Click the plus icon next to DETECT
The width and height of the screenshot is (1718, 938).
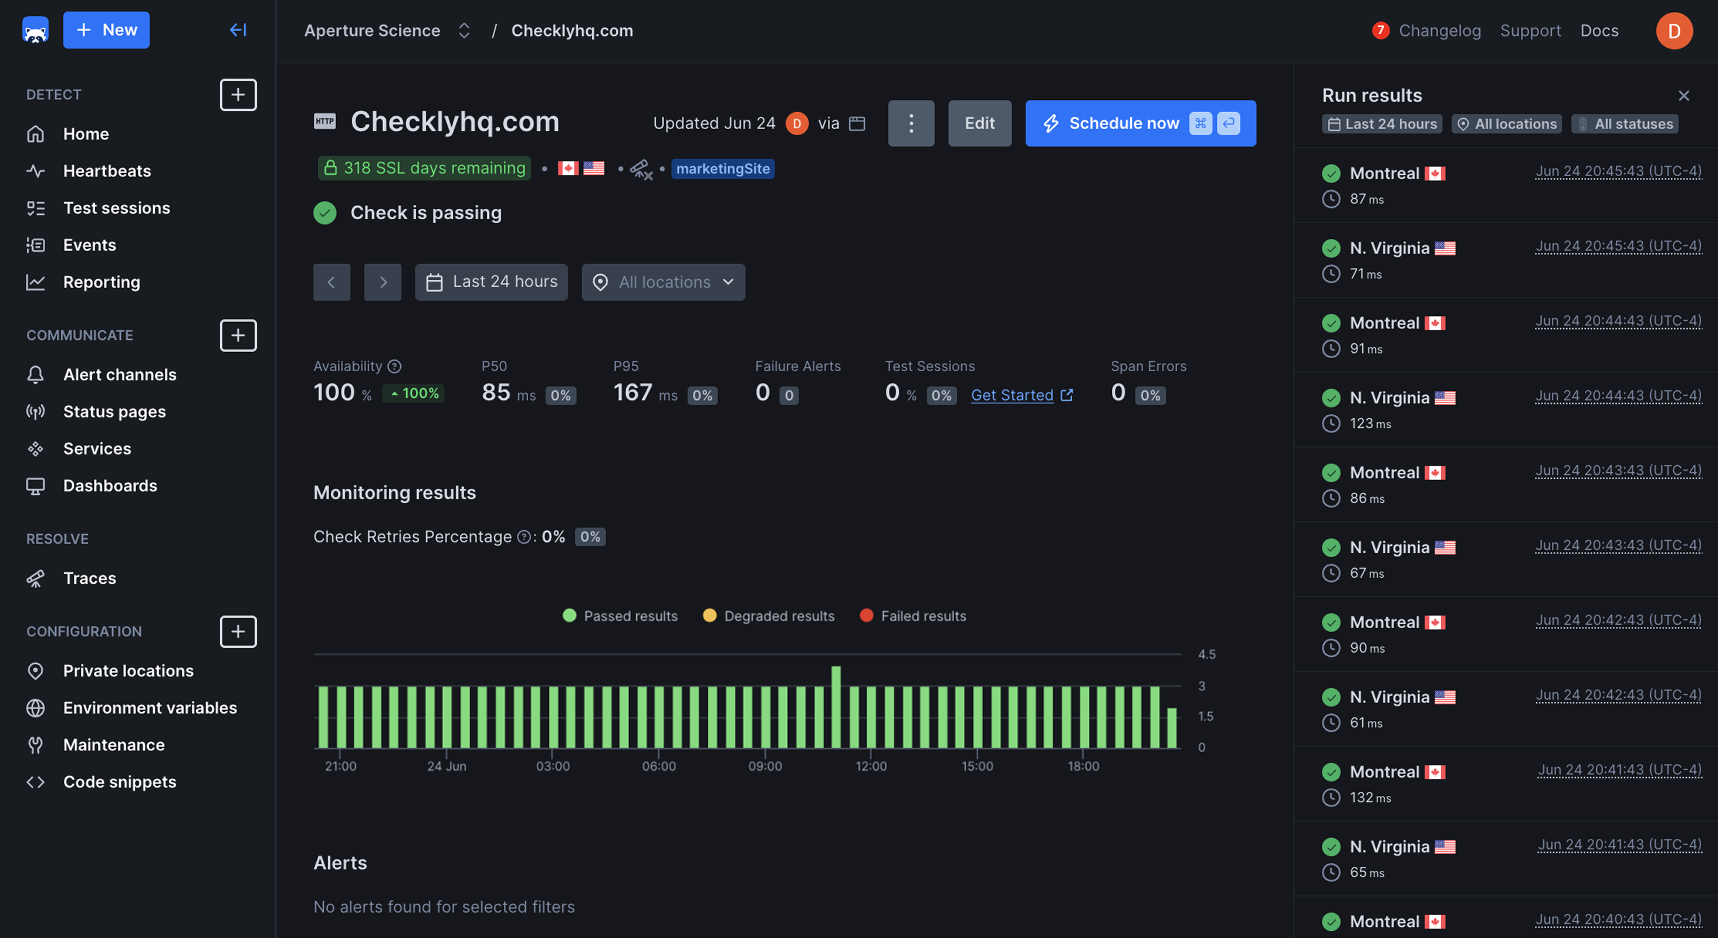point(238,95)
